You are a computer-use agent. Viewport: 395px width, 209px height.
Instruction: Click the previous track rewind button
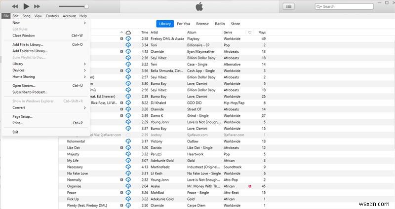click(15, 6)
